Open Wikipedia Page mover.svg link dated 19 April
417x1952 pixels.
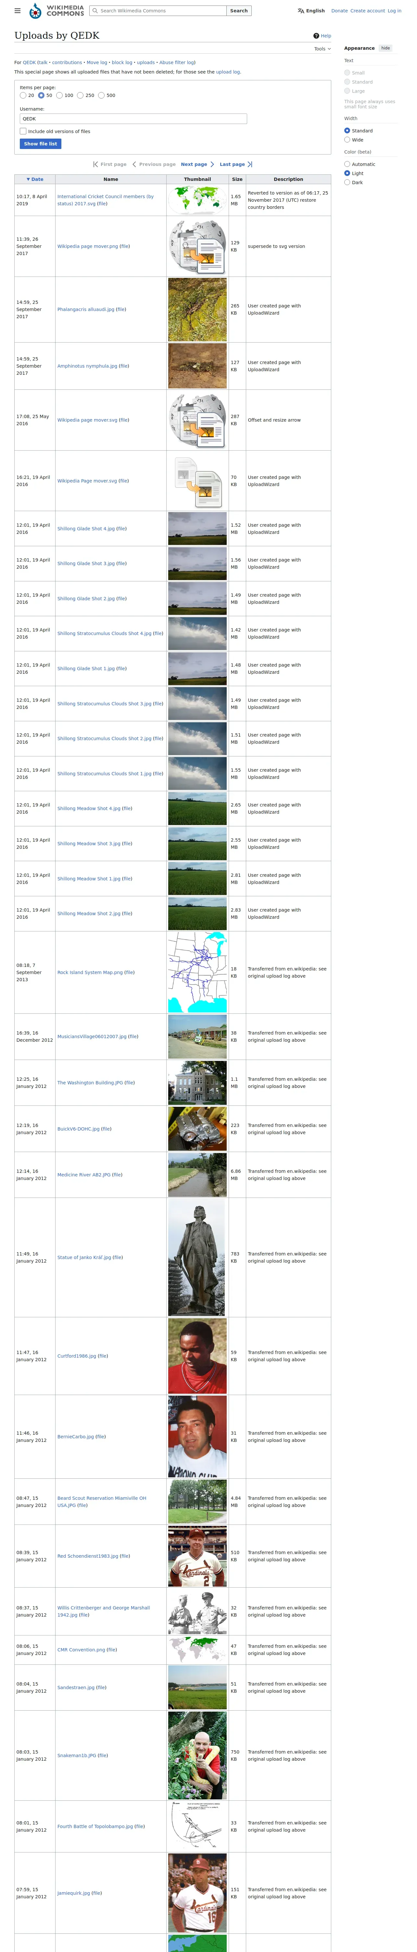pyautogui.click(x=87, y=481)
